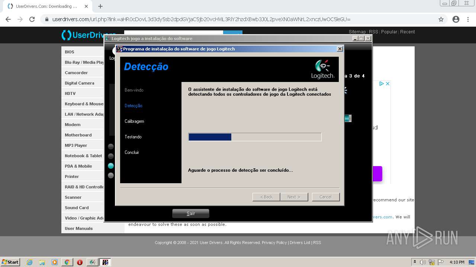Screen dimensions: 476x267
Task: Launch Internet Explorer from taskbar
Action: pyautogui.click(x=30, y=262)
